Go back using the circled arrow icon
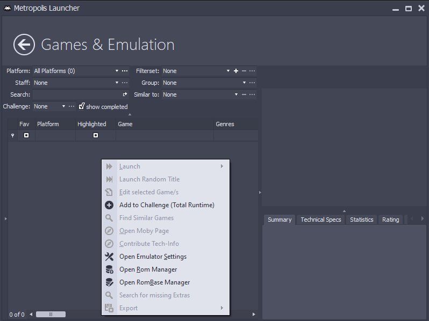 (24, 45)
